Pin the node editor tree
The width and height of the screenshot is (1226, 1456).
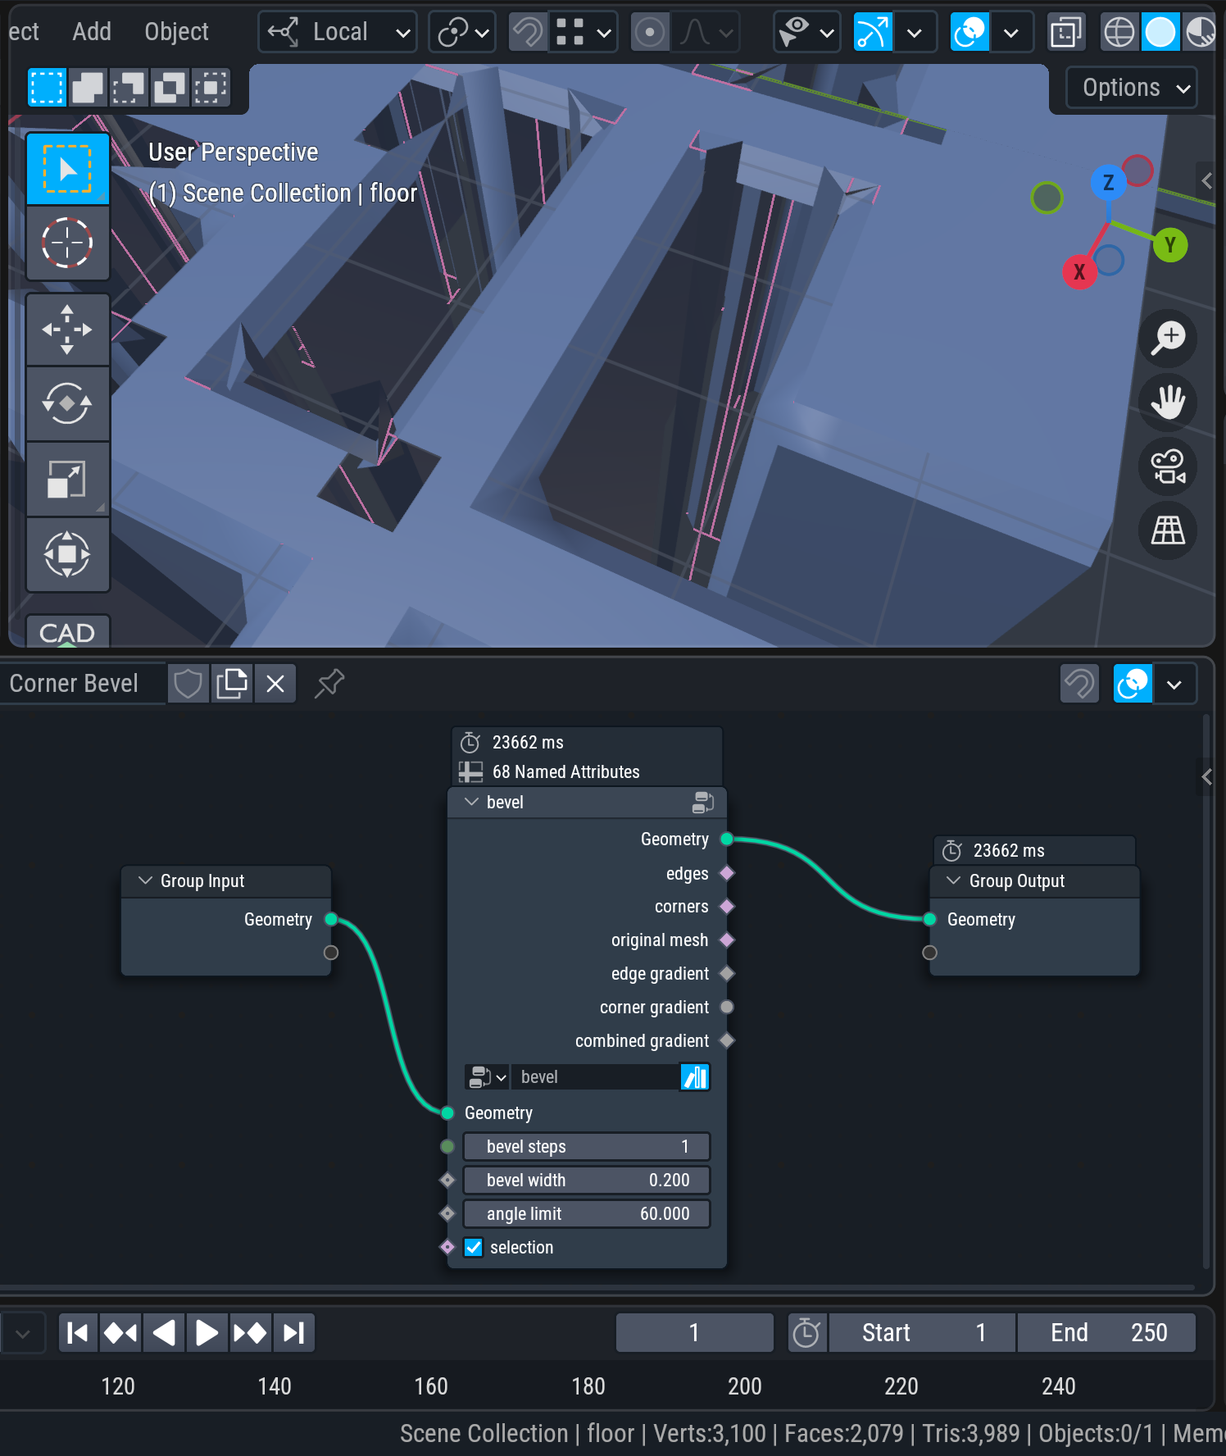pos(329,684)
